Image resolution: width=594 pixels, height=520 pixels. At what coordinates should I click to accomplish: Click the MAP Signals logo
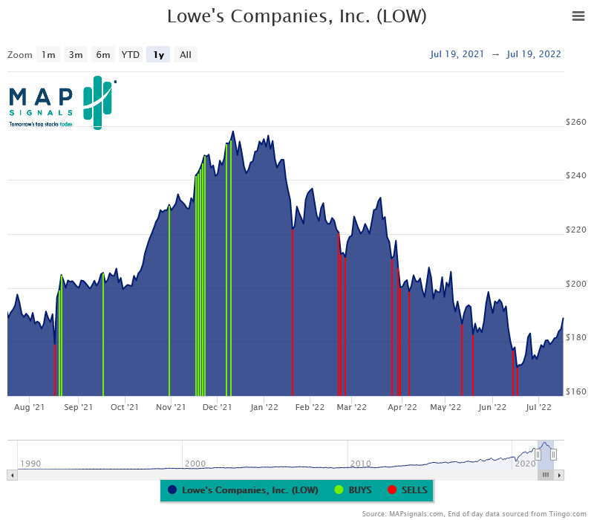tap(62, 103)
